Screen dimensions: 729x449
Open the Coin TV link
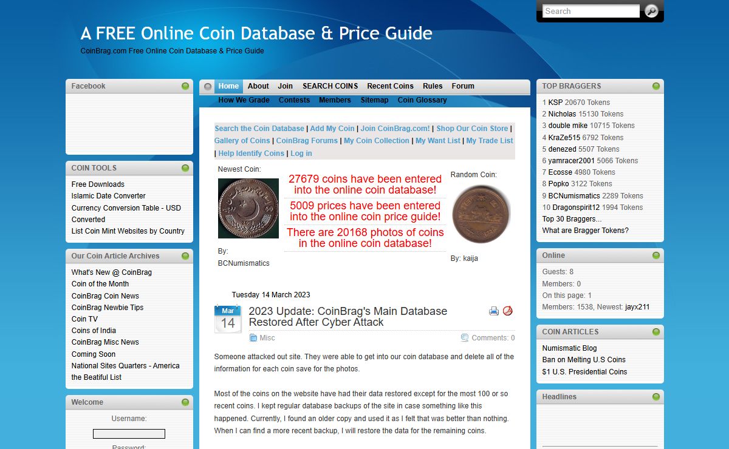click(84, 319)
